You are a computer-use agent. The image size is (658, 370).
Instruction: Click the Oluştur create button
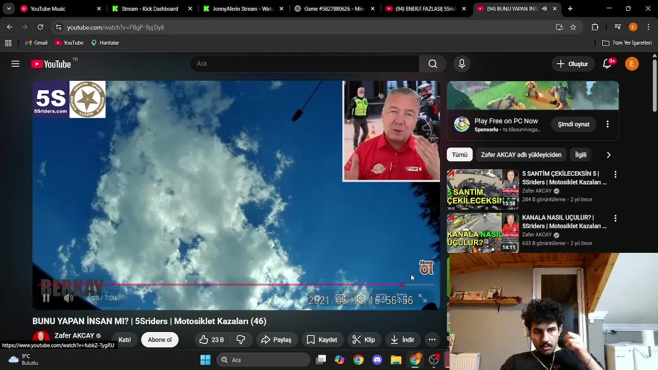[x=572, y=64]
